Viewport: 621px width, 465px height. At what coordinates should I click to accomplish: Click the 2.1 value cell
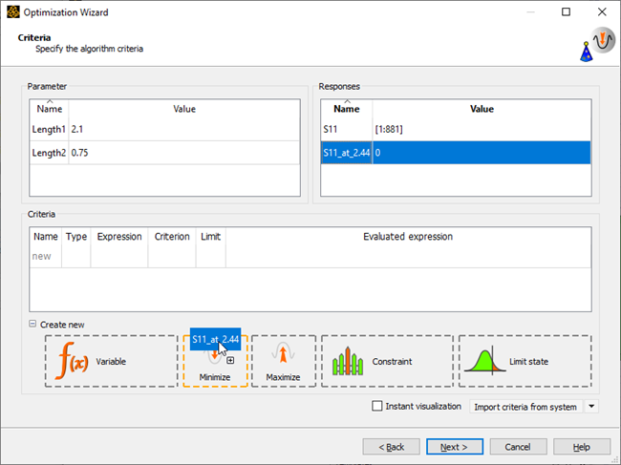(x=184, y=130)
